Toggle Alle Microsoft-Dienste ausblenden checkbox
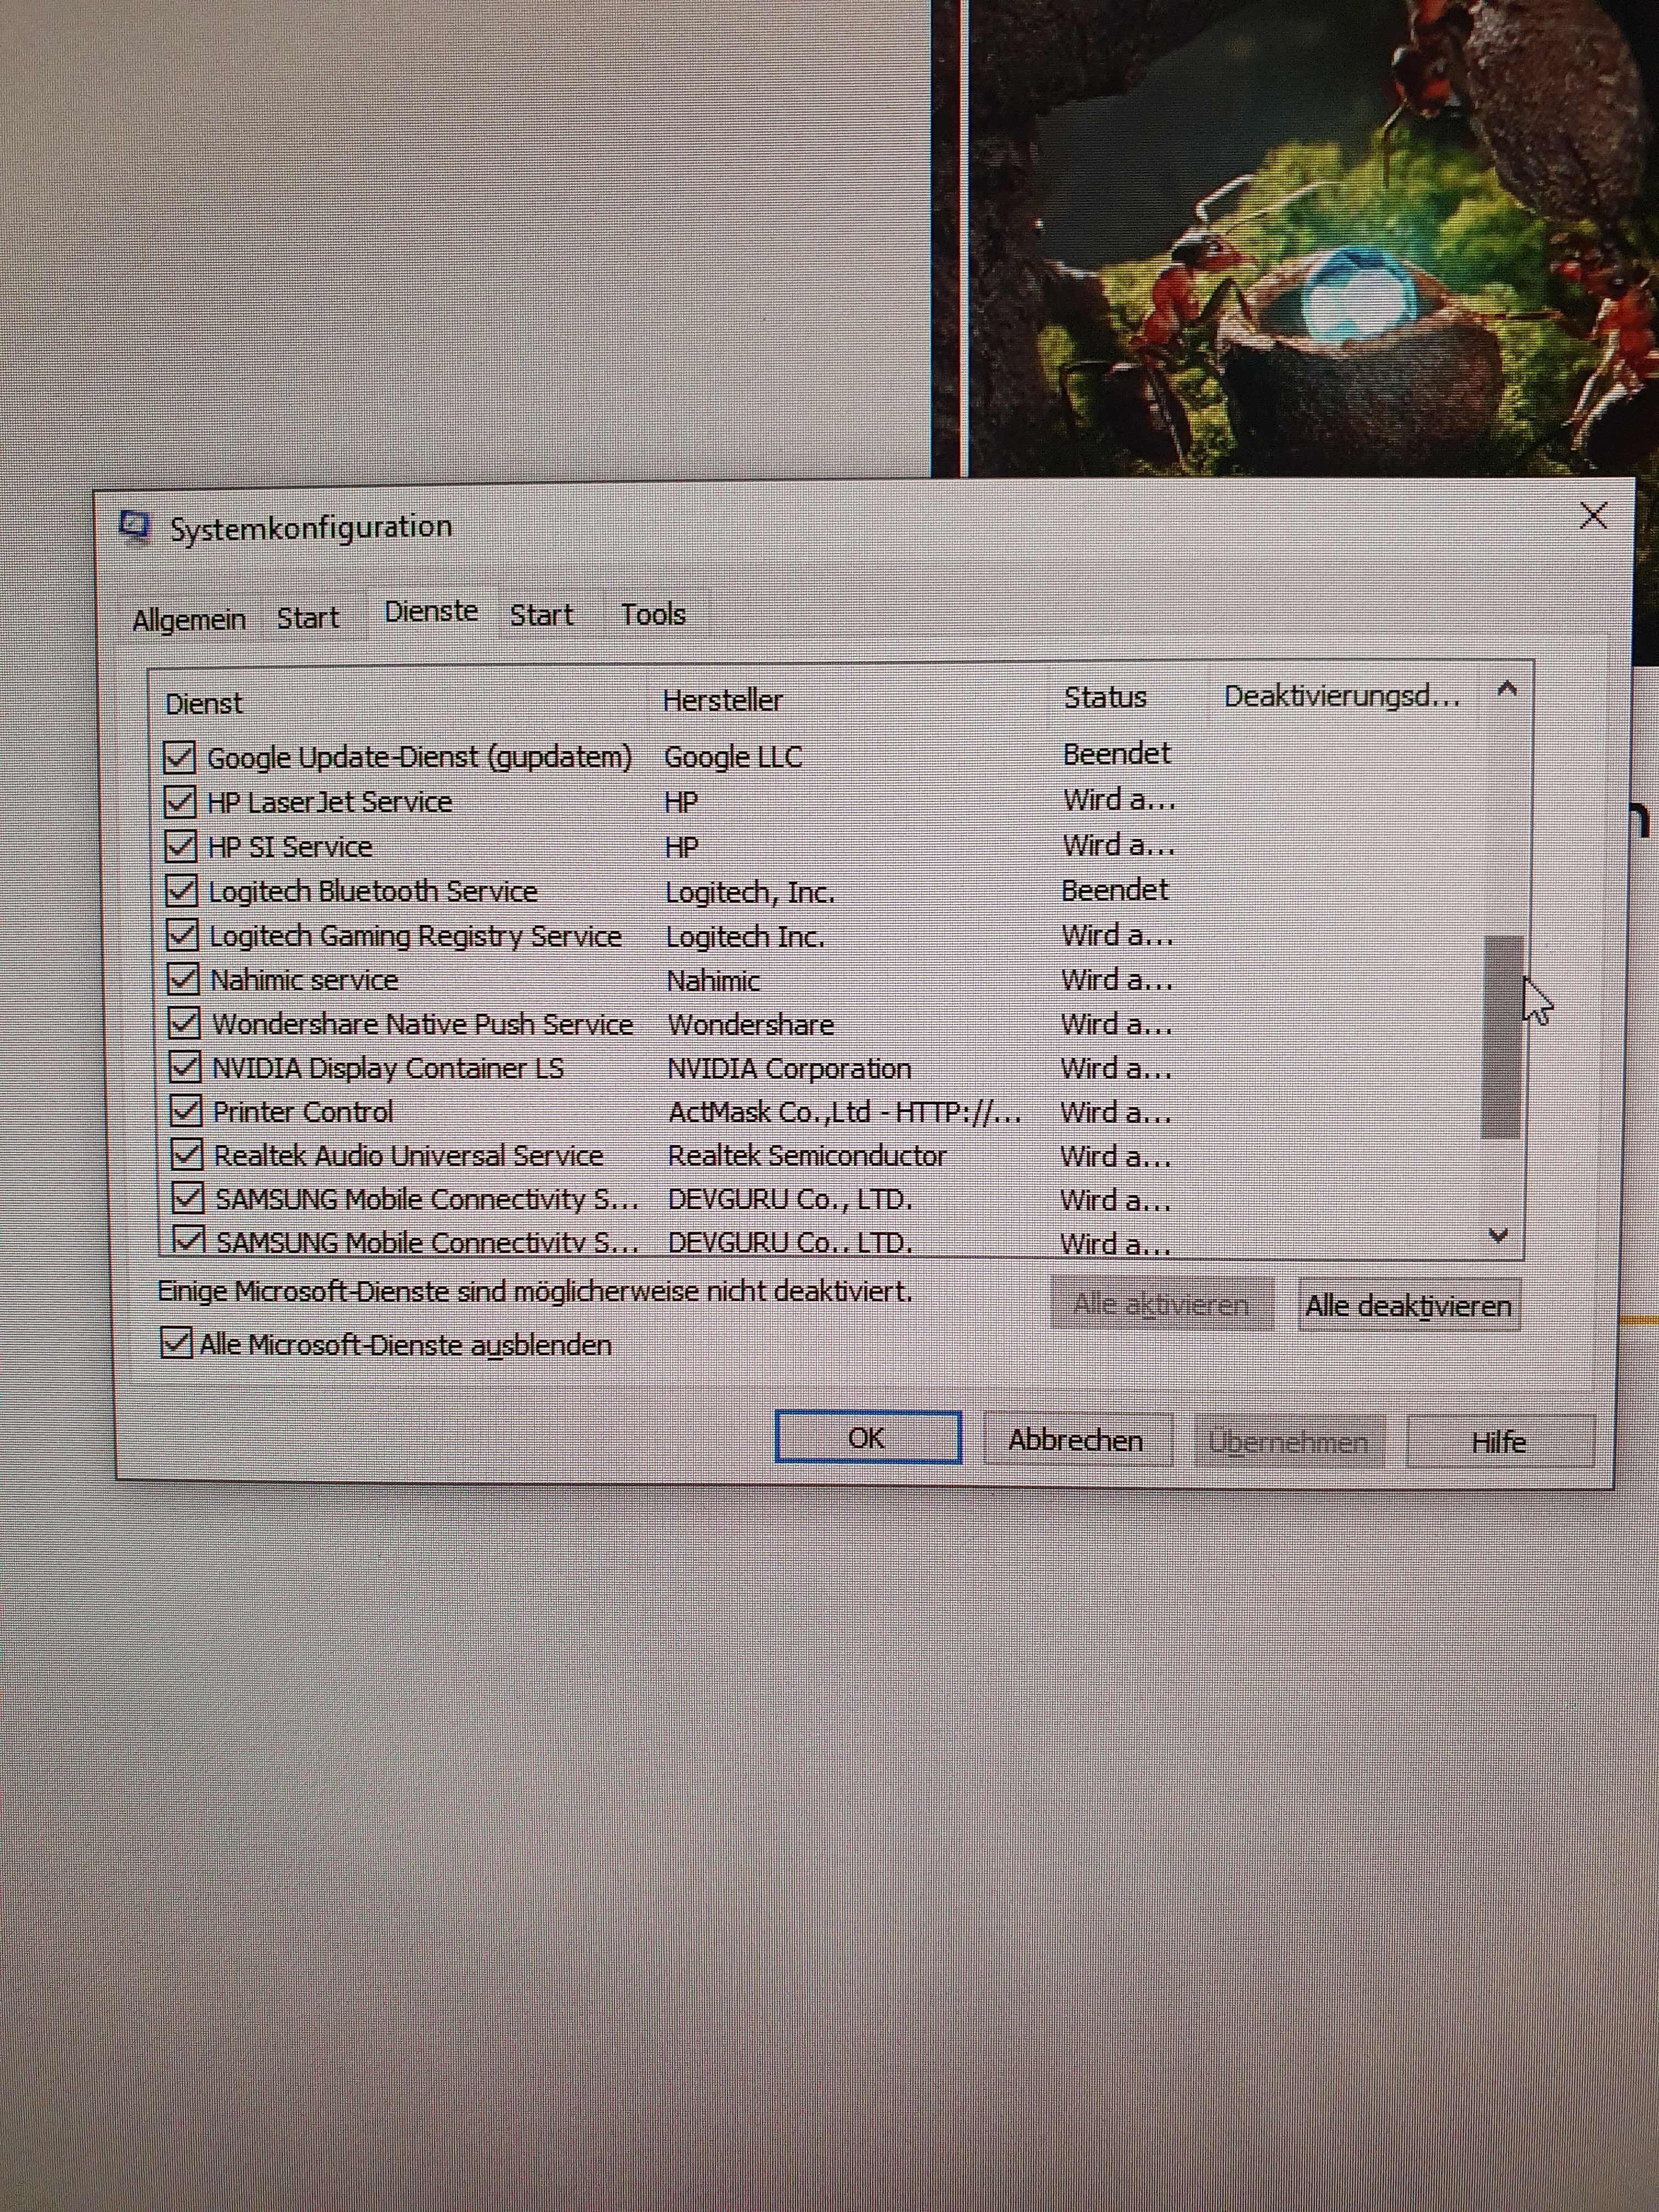The width and height of the screenshot is (1659, 2212). click(176, 1343)
